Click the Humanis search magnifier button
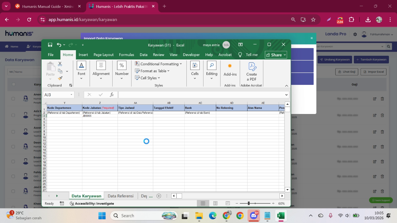The width and height of the screenshot is (397, 223). pos(389,46)
